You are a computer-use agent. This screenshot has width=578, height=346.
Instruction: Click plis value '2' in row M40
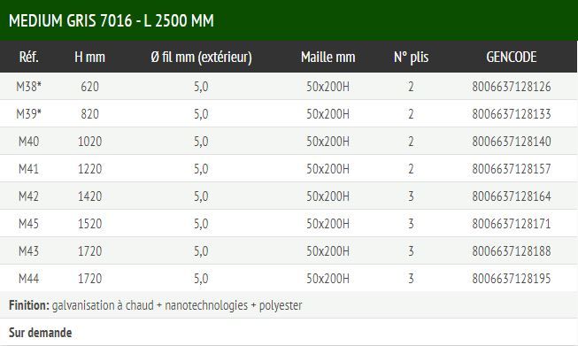click(x=411, y=142)
